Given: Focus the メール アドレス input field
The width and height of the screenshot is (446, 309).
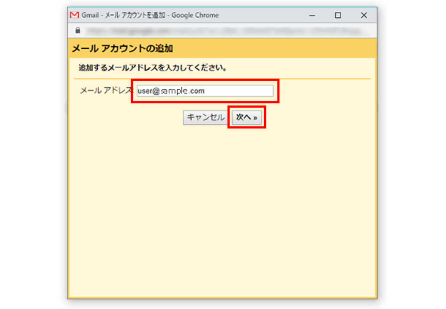Looking at the screenshot, I should point(205,91).
